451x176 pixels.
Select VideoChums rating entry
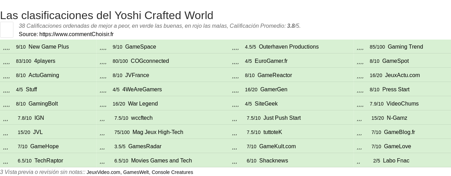click(x=403, y=103)
